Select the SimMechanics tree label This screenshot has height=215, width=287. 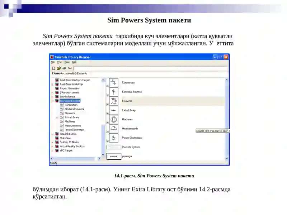click(67, 96)
